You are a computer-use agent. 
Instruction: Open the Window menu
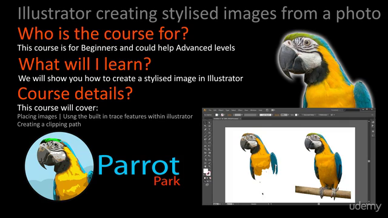point(253,110)
